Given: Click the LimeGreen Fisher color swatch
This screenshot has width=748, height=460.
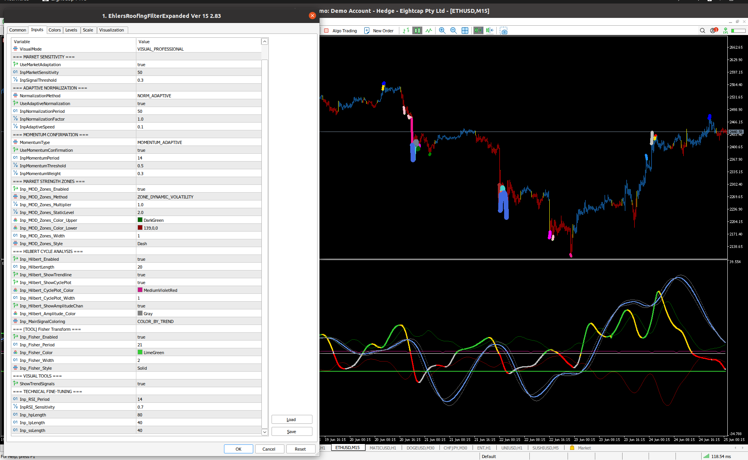Looking at the screenshot, I should 140,352.
